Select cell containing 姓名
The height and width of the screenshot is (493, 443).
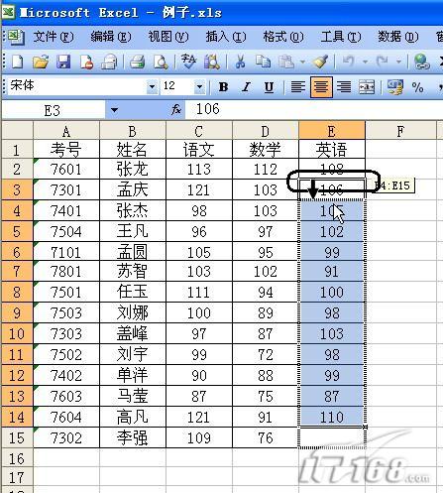(x=133, y=150)
